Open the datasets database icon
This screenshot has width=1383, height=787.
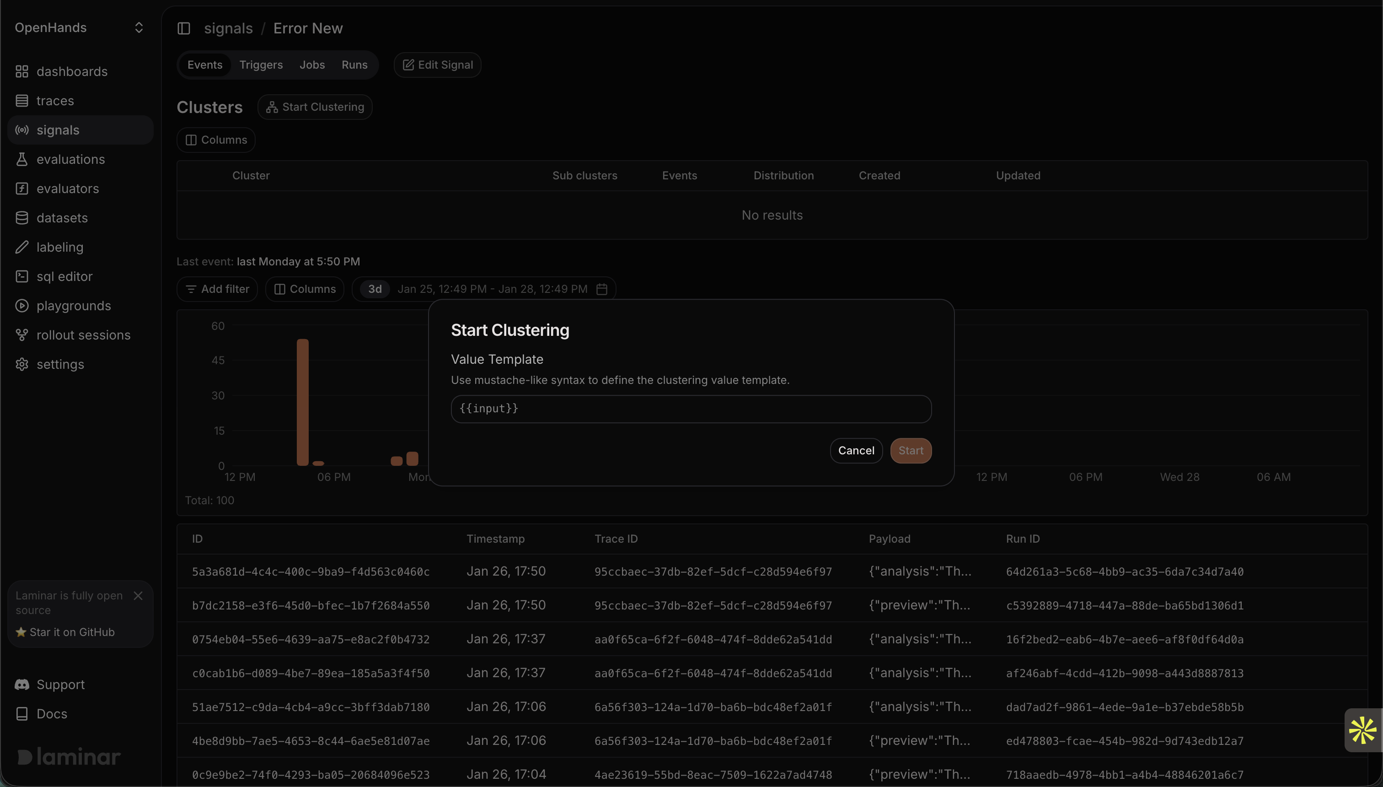21,218
